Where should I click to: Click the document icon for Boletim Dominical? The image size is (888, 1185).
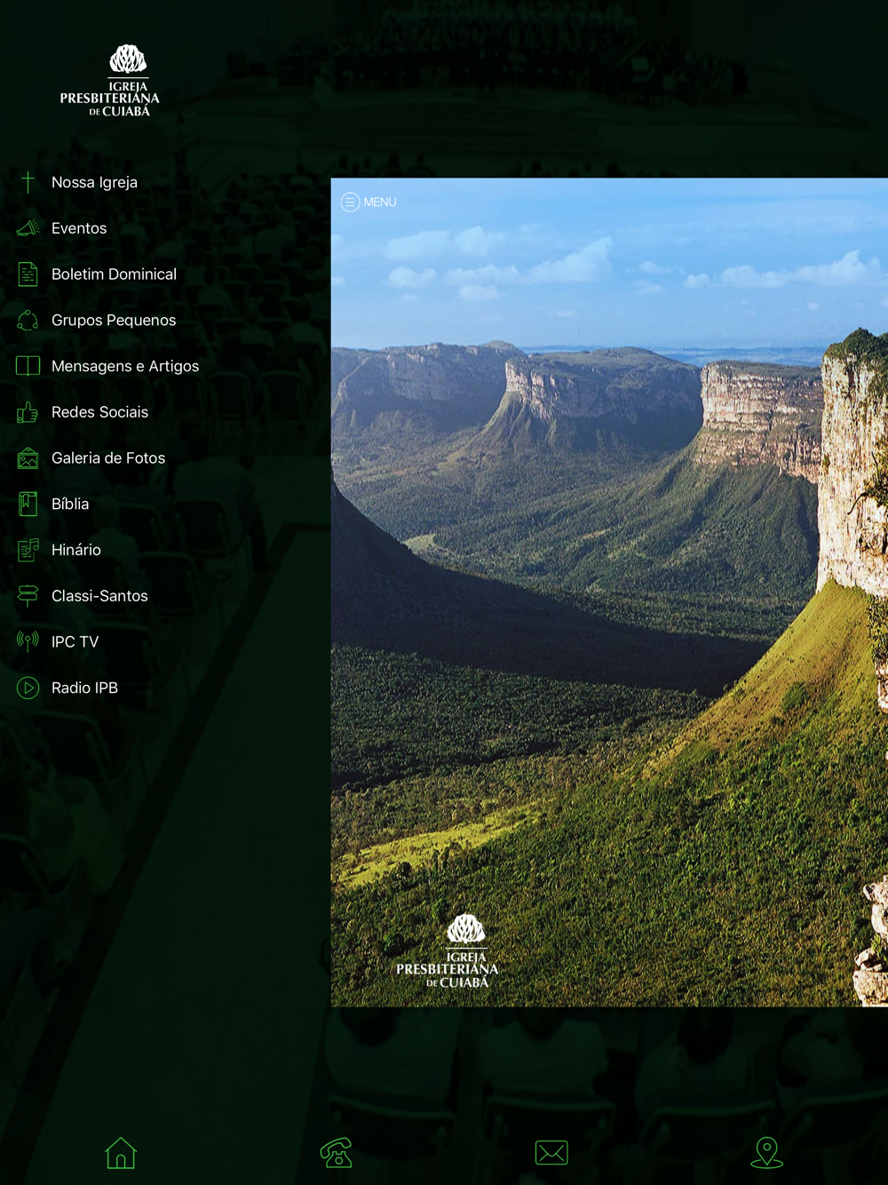pyautogui.click(x=28, y=274)
